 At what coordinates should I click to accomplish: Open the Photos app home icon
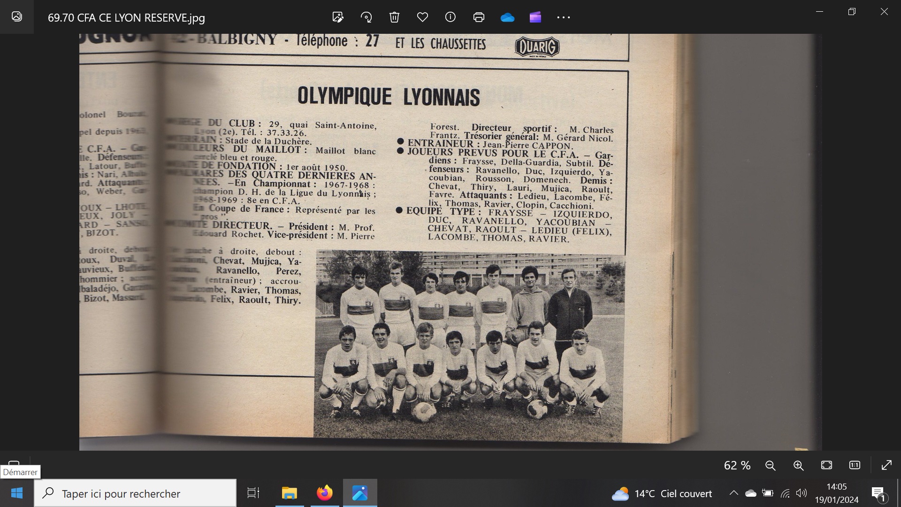(x=17, y=17)
